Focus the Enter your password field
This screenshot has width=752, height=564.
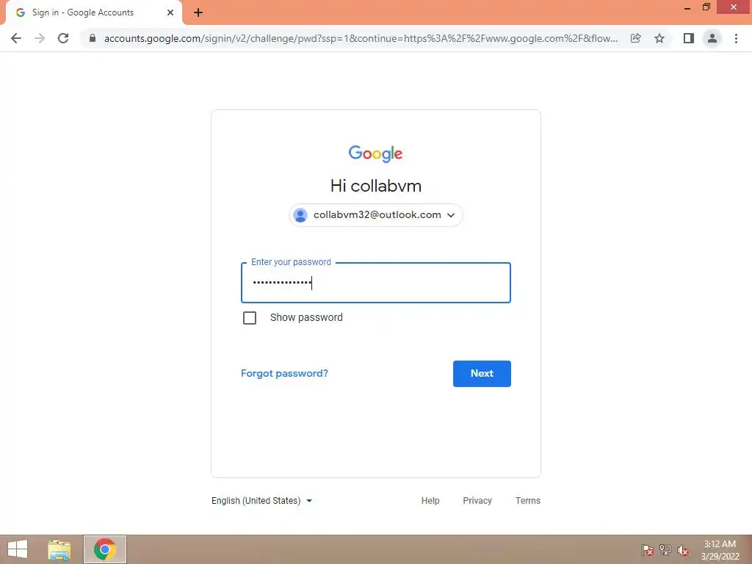tap(375, 283)
